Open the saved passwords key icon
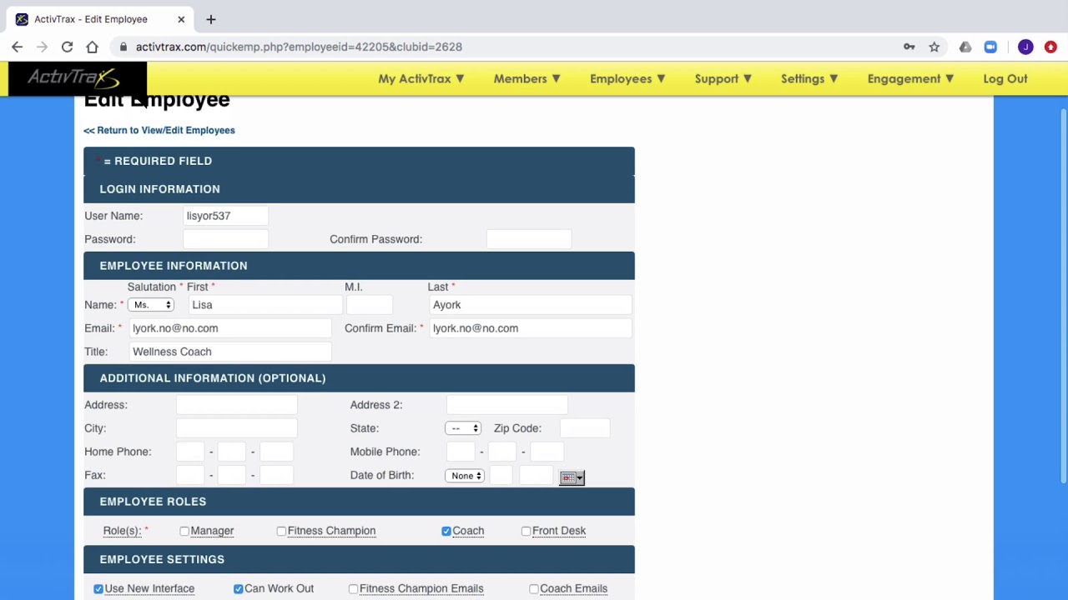 pyautogui.click(x=909, y=47)
